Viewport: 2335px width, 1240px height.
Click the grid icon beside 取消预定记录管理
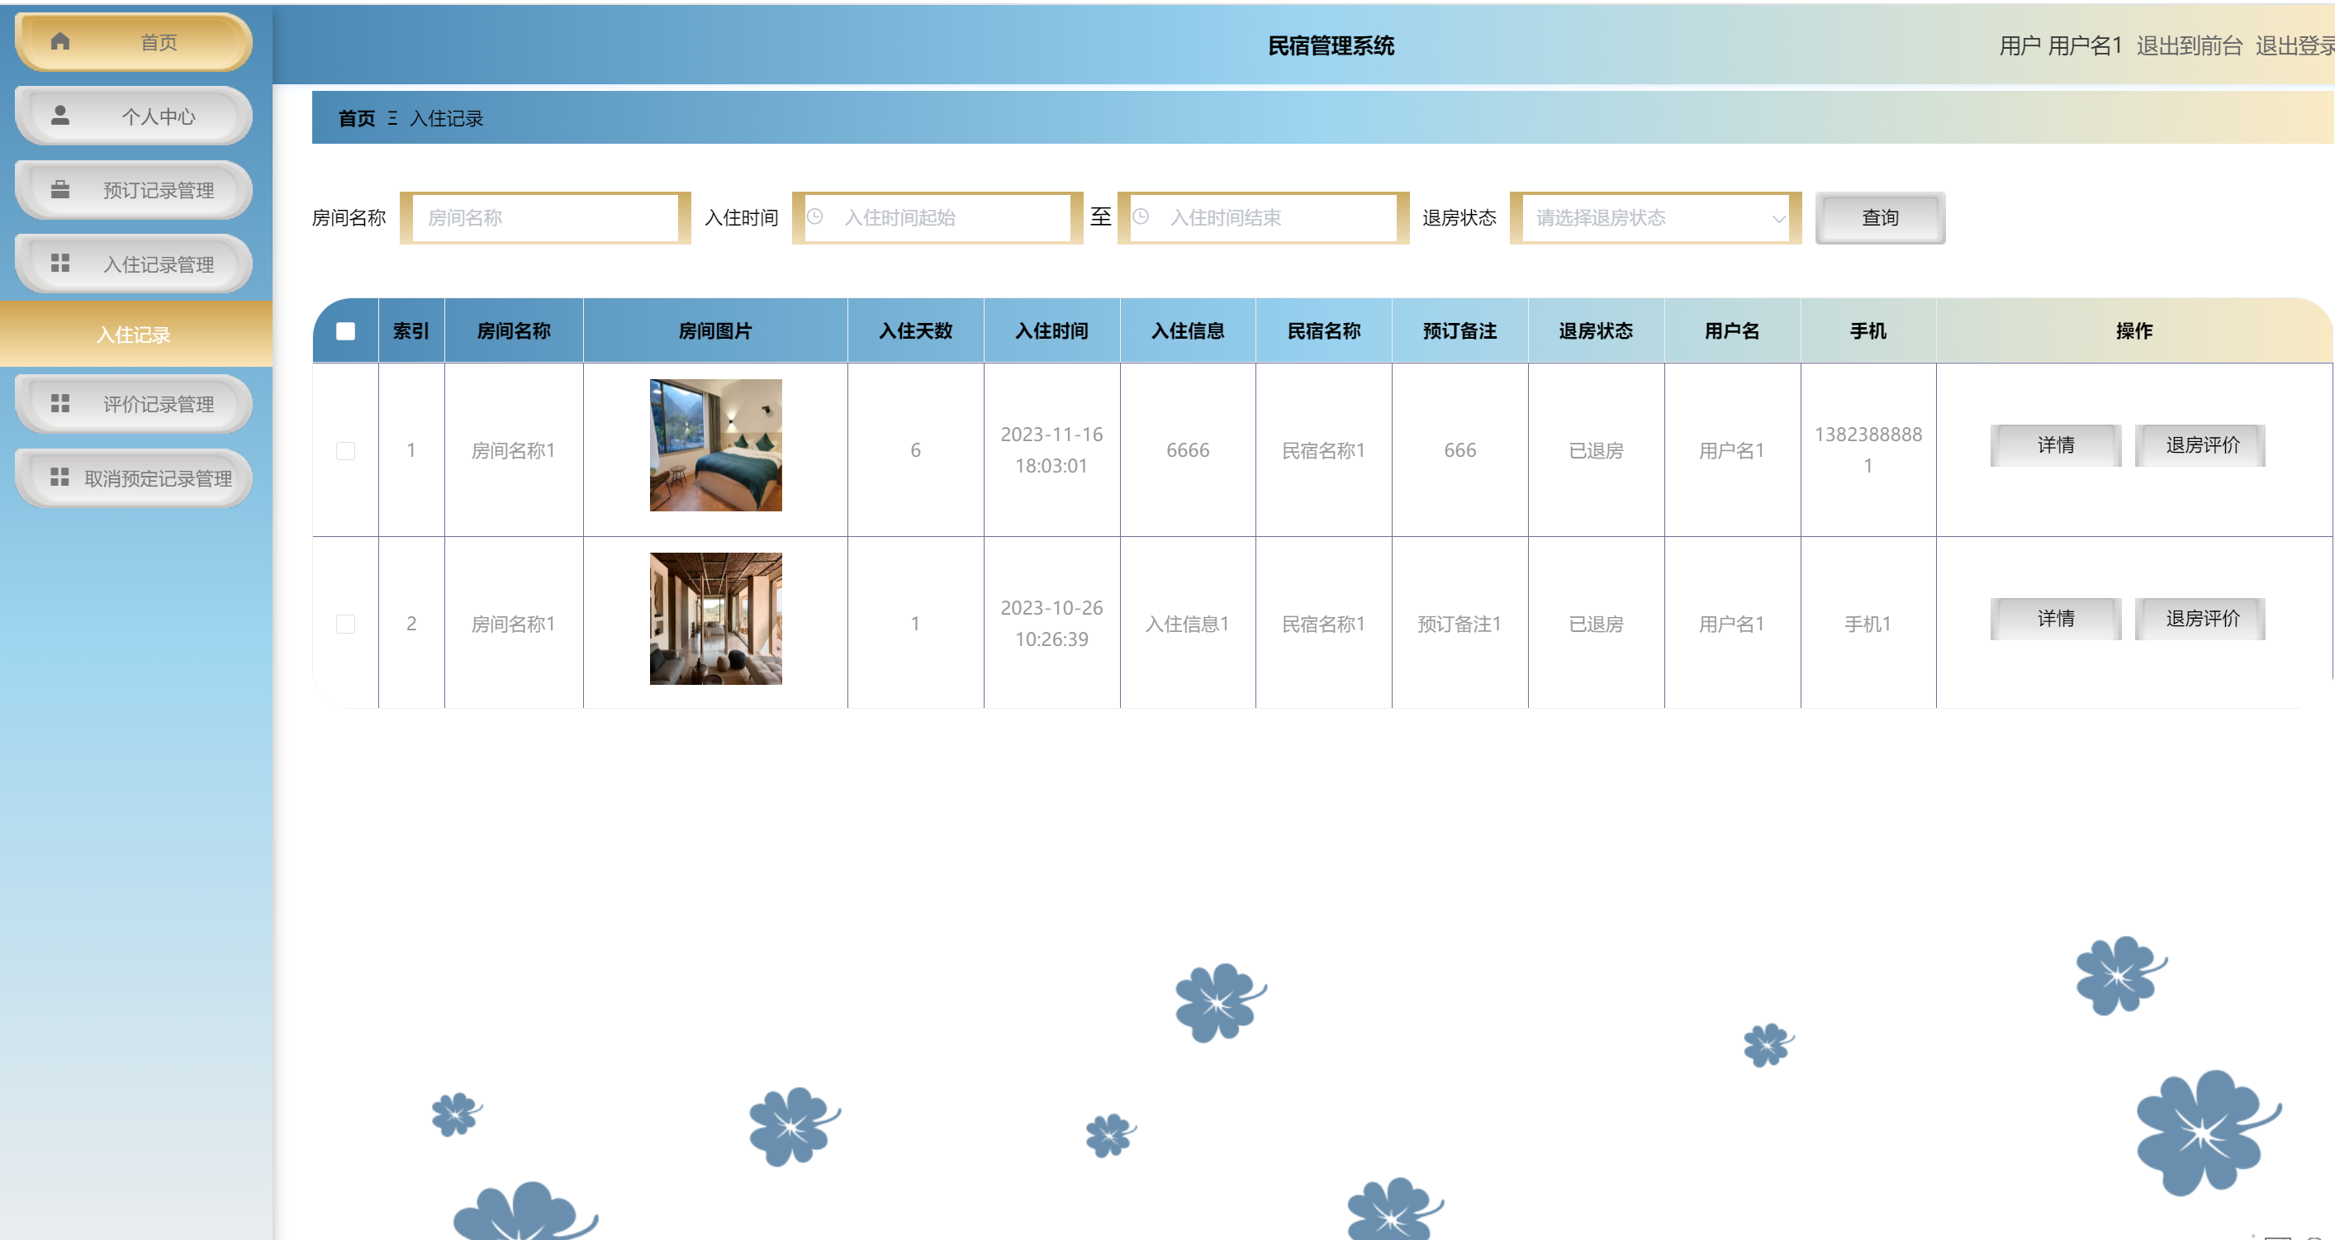coord(59,477)
